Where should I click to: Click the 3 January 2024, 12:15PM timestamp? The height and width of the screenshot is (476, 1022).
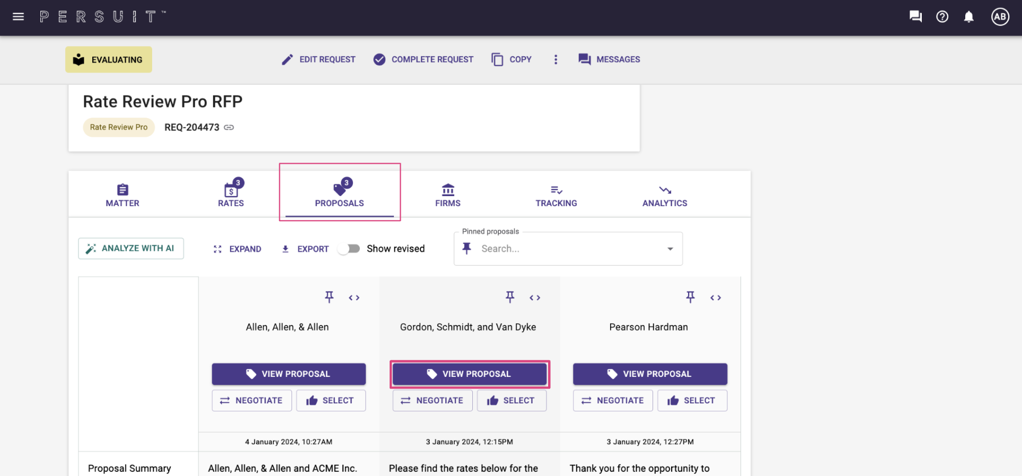(x=470, y=442)
